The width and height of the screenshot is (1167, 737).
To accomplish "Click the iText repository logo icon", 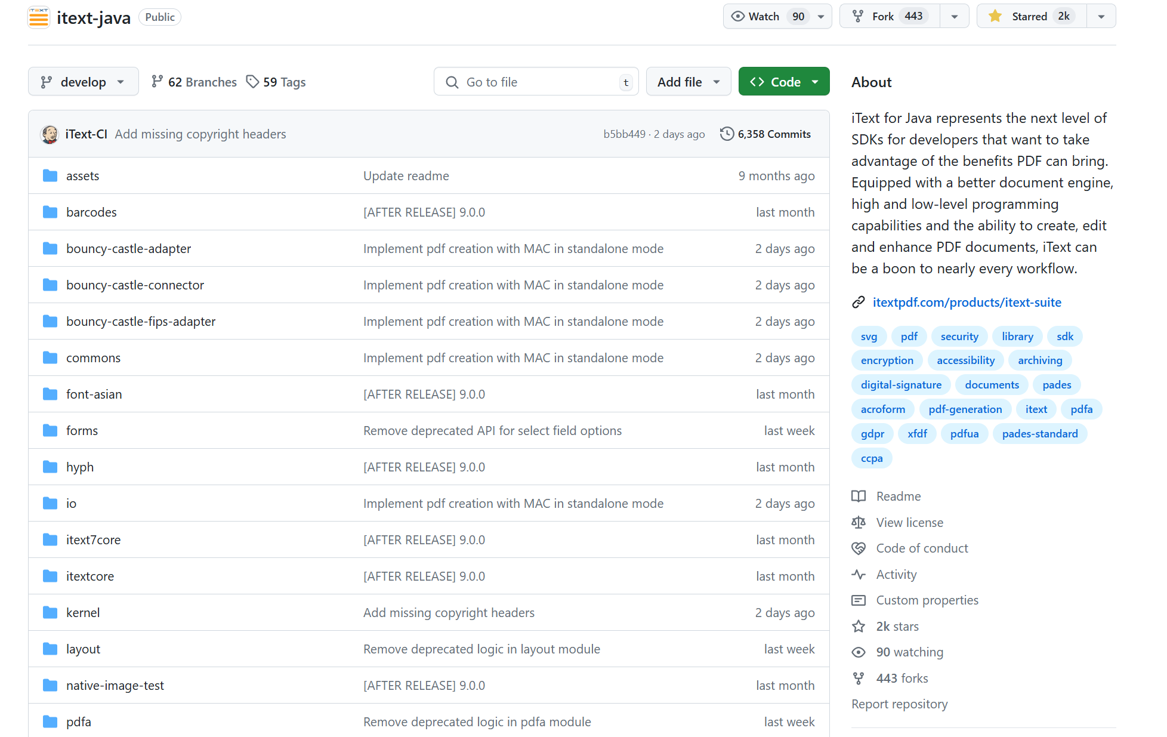I will 39,17.
